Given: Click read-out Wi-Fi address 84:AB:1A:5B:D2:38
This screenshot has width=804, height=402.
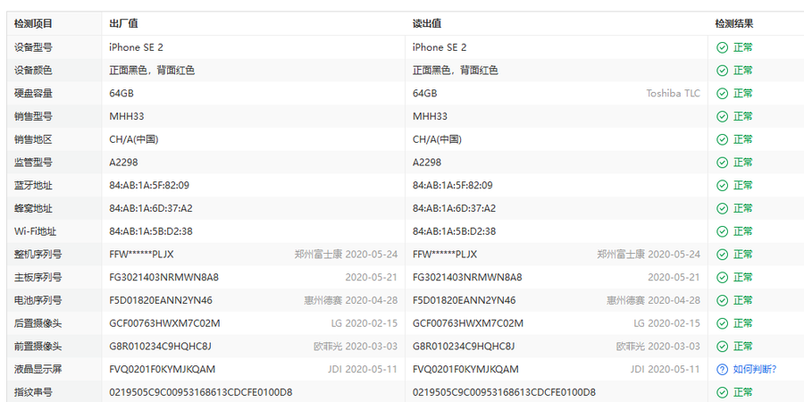Looking at the screenshot, I should (455, 231).
